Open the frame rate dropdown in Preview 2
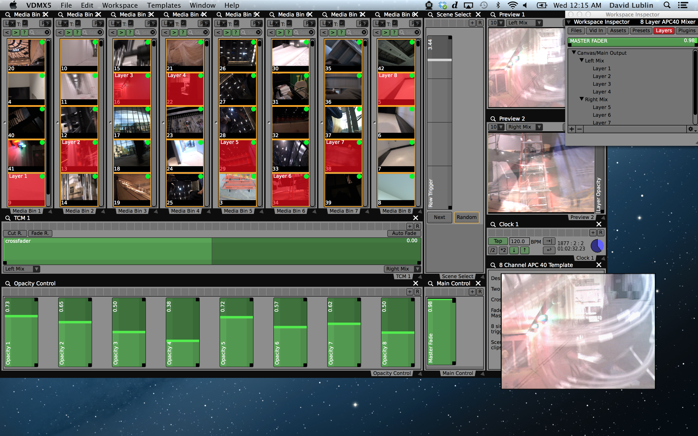Screen dimensions: 698x436 [x=496, y=127]
